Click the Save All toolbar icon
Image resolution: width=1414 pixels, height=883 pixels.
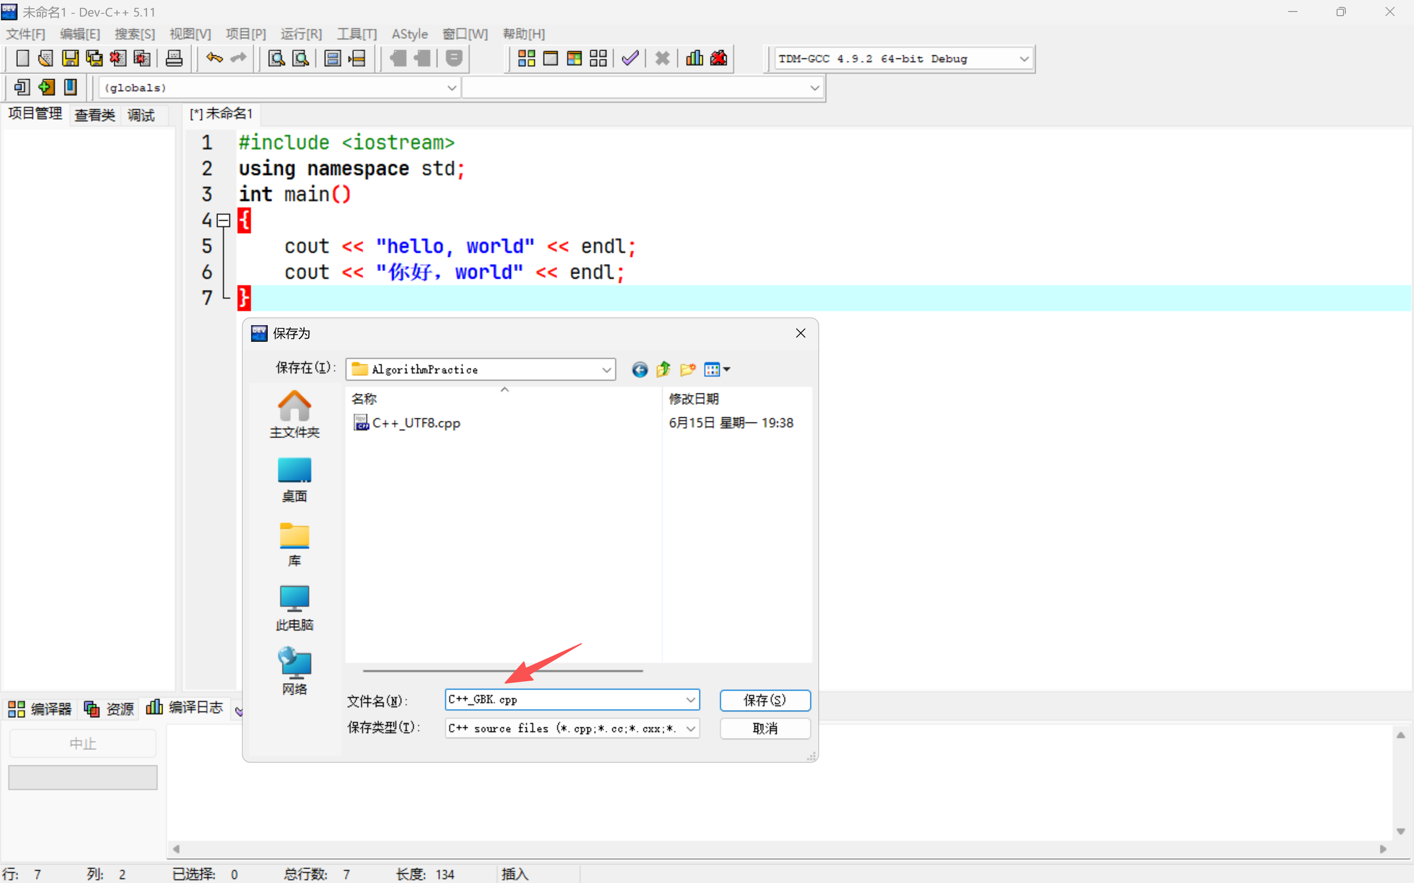pos(94,58)
